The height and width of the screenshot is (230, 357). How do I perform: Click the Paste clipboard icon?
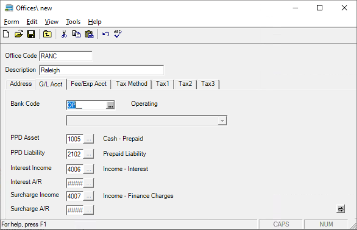click(x=89, y=34)
